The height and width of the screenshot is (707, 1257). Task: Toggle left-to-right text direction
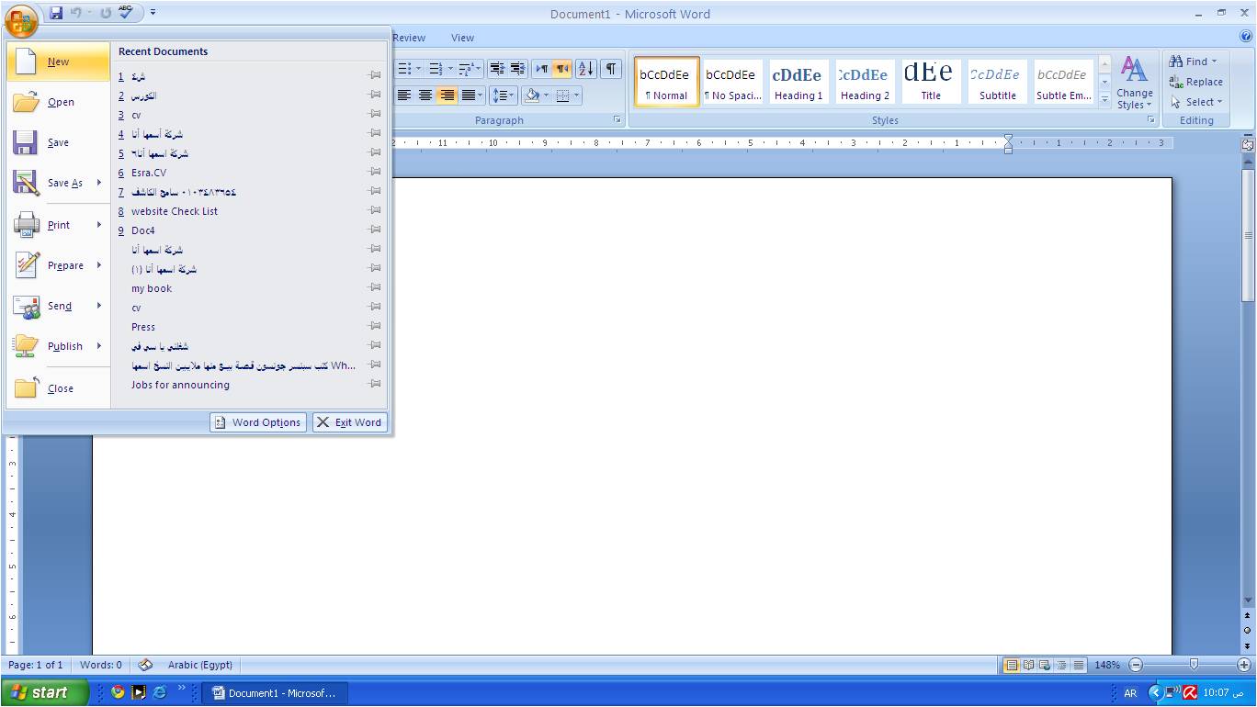tap(541, 69)
